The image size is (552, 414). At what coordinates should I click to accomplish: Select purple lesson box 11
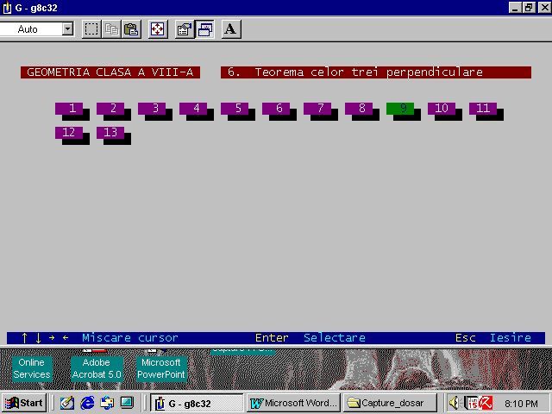(x=483, y=109)
